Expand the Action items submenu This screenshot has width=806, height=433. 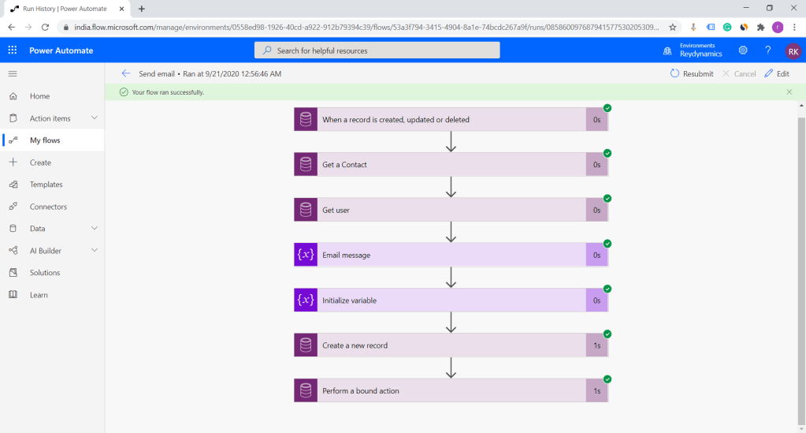click(x=95, y=118)
